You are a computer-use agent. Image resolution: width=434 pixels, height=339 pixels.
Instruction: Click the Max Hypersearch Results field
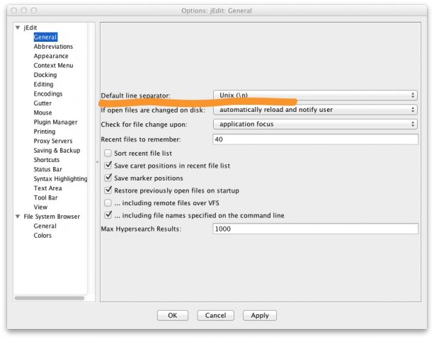pos(315,229)
